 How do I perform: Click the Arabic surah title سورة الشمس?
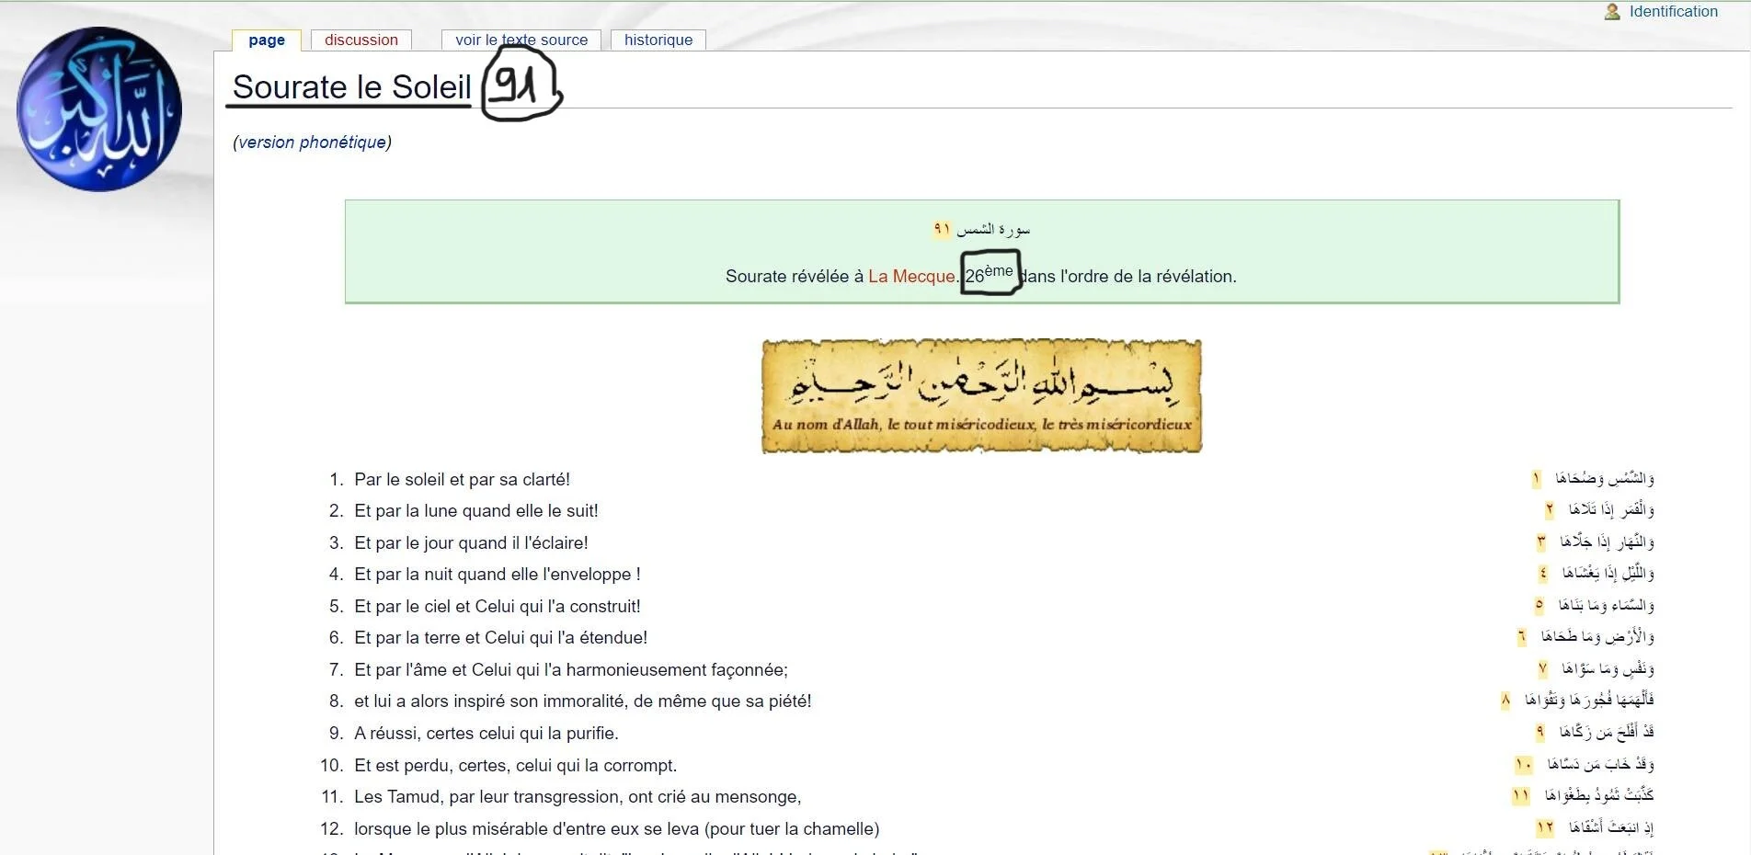click(x=993, y=229)
